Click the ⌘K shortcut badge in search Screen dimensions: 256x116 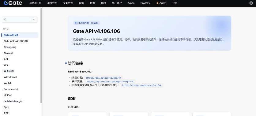click(x=34, y=20)
